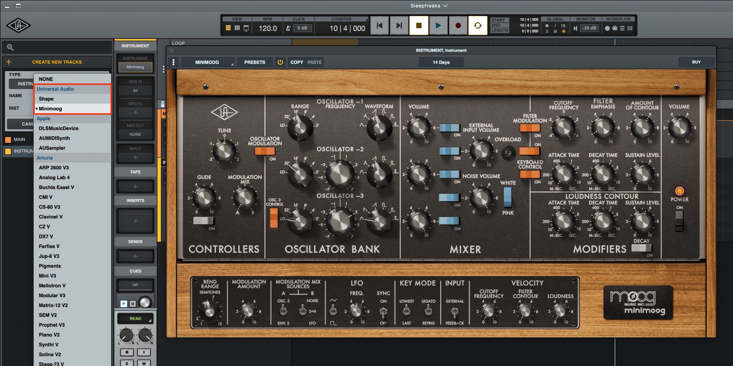
Task: Click the COPY button
Action: pos(297,62)
